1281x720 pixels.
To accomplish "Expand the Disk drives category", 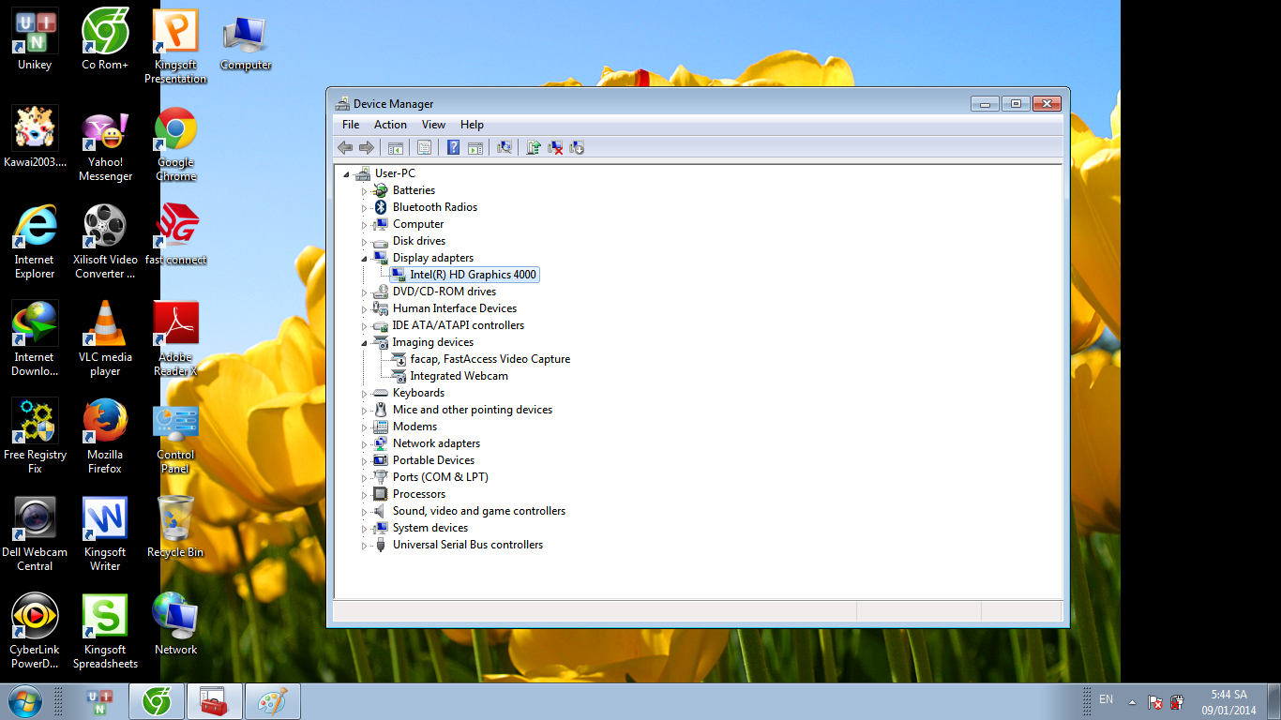I will (x=365, y=242).
